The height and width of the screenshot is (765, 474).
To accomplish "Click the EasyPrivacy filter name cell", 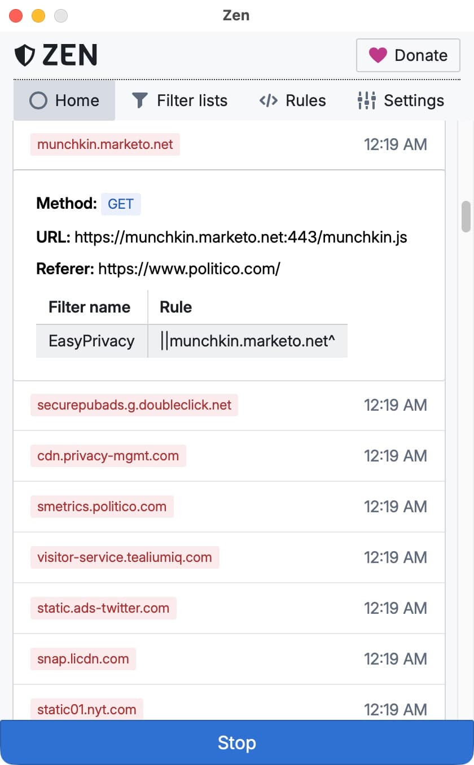I will (91, 341).
